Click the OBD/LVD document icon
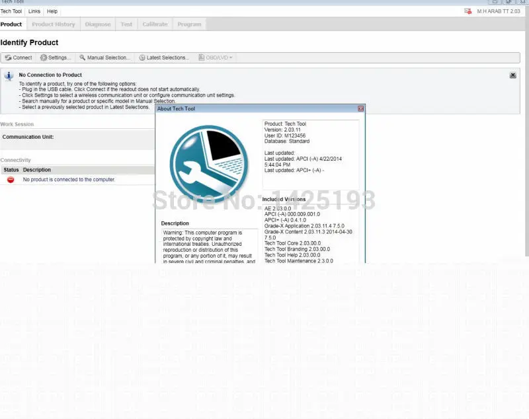This screenshot has width=529, height=419. pyautogui.click(x=202, y=57)
